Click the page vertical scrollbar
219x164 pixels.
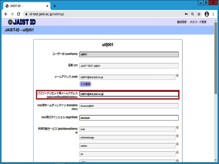216,82
